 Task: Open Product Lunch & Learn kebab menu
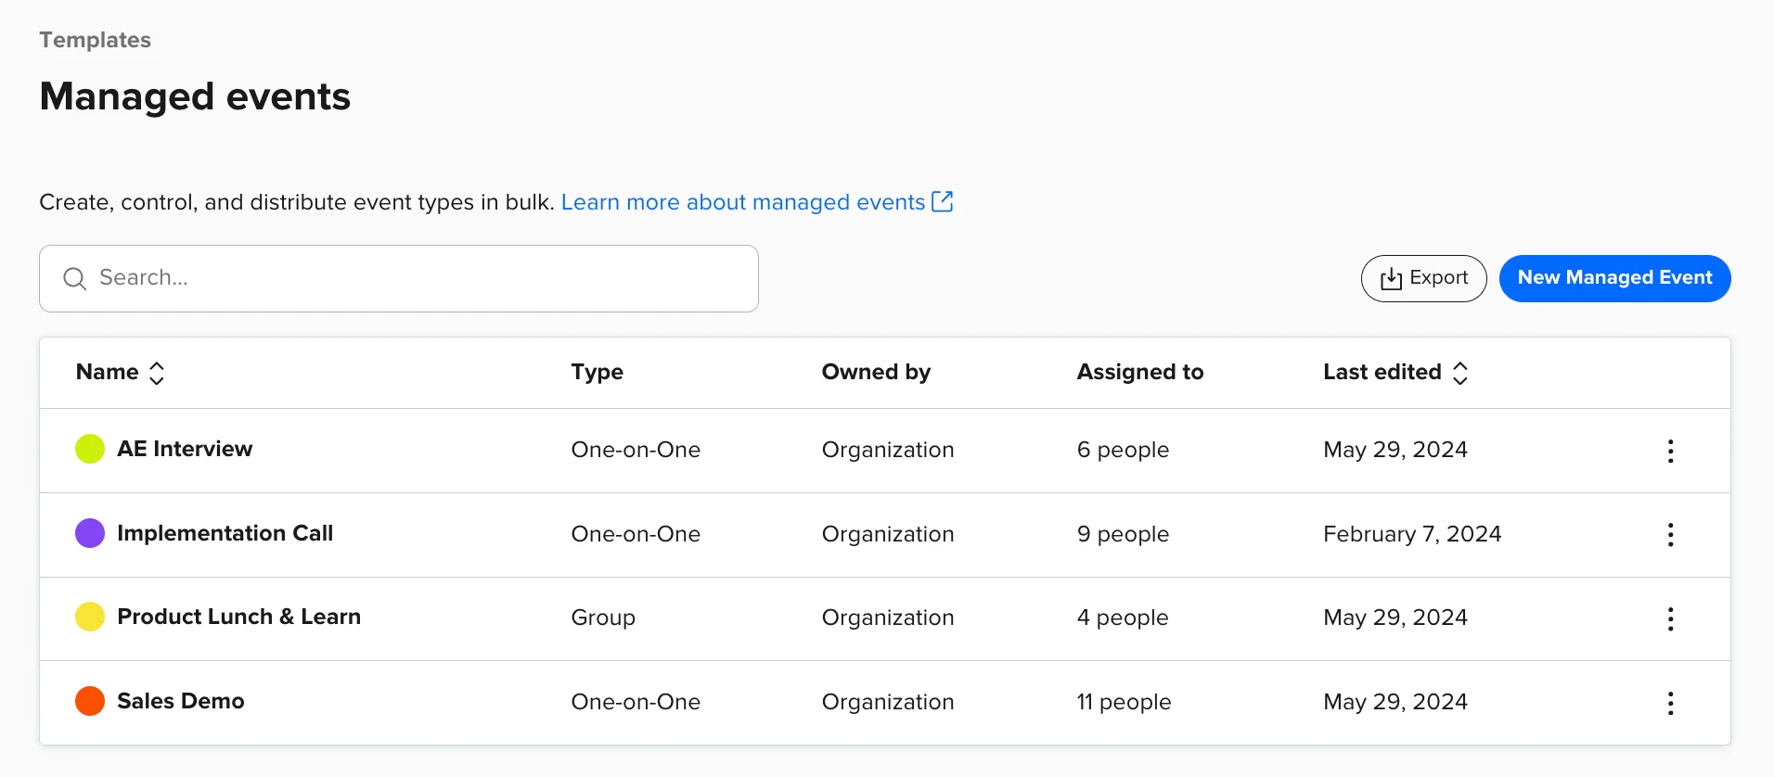point(1670,618)
